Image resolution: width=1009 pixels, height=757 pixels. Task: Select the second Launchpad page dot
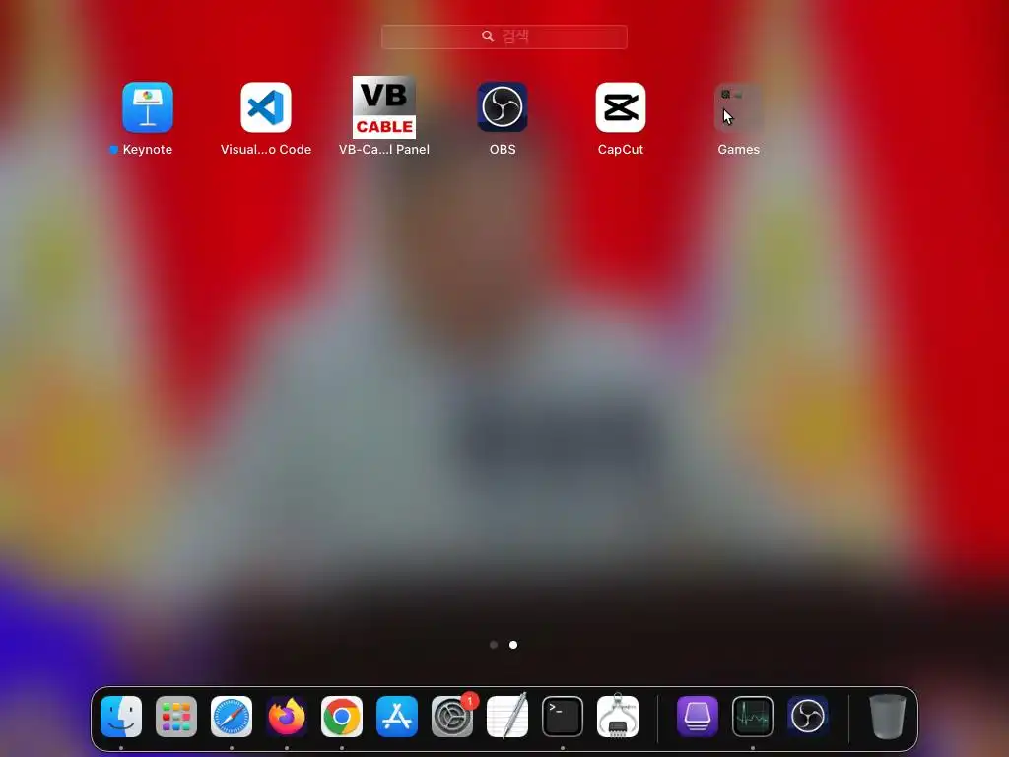[513, 645]
